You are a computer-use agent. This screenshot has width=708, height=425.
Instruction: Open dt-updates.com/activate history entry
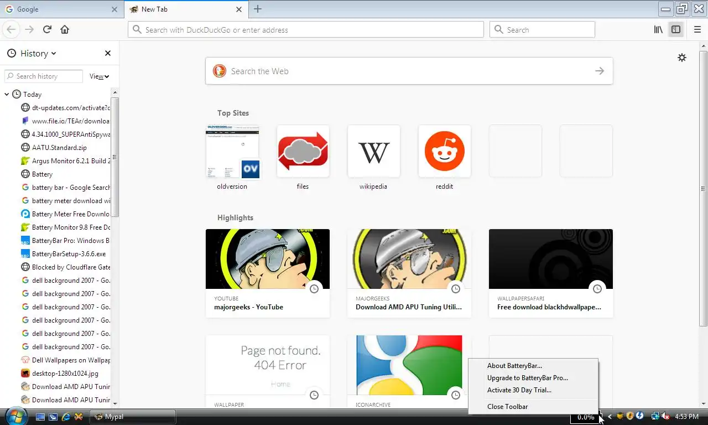(x=65, y=108)
